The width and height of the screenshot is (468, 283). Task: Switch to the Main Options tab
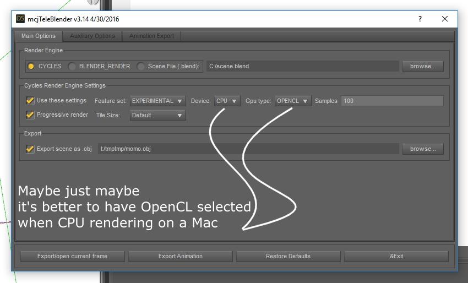point(38,36)
